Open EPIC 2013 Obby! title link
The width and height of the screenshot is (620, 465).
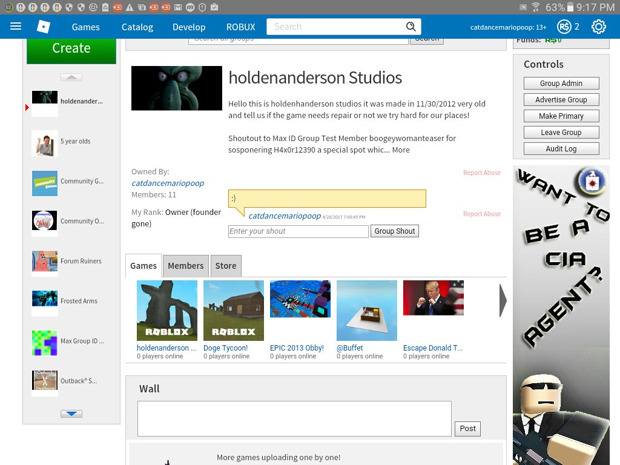[x=297, y=348]
